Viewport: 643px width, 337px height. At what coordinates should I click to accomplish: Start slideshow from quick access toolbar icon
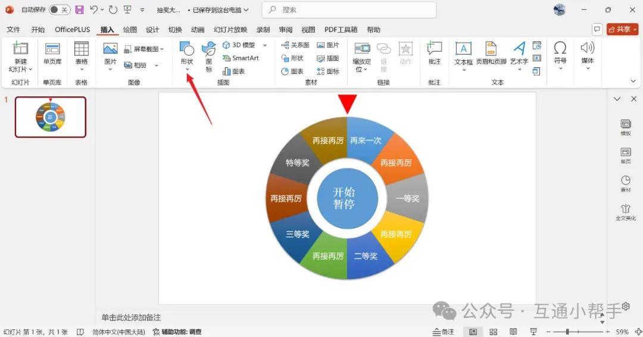[127, 10]
